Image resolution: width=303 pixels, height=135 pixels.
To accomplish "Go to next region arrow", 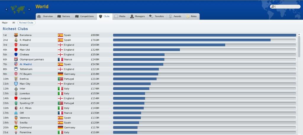I will point(29,9).
